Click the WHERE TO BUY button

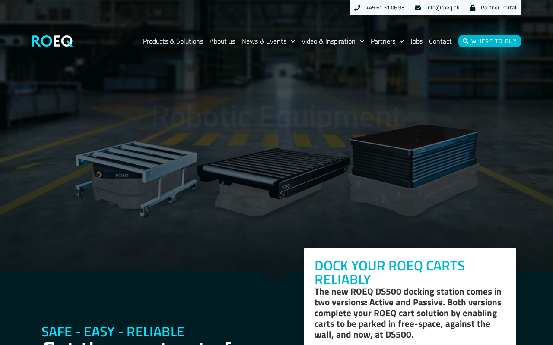489,41
